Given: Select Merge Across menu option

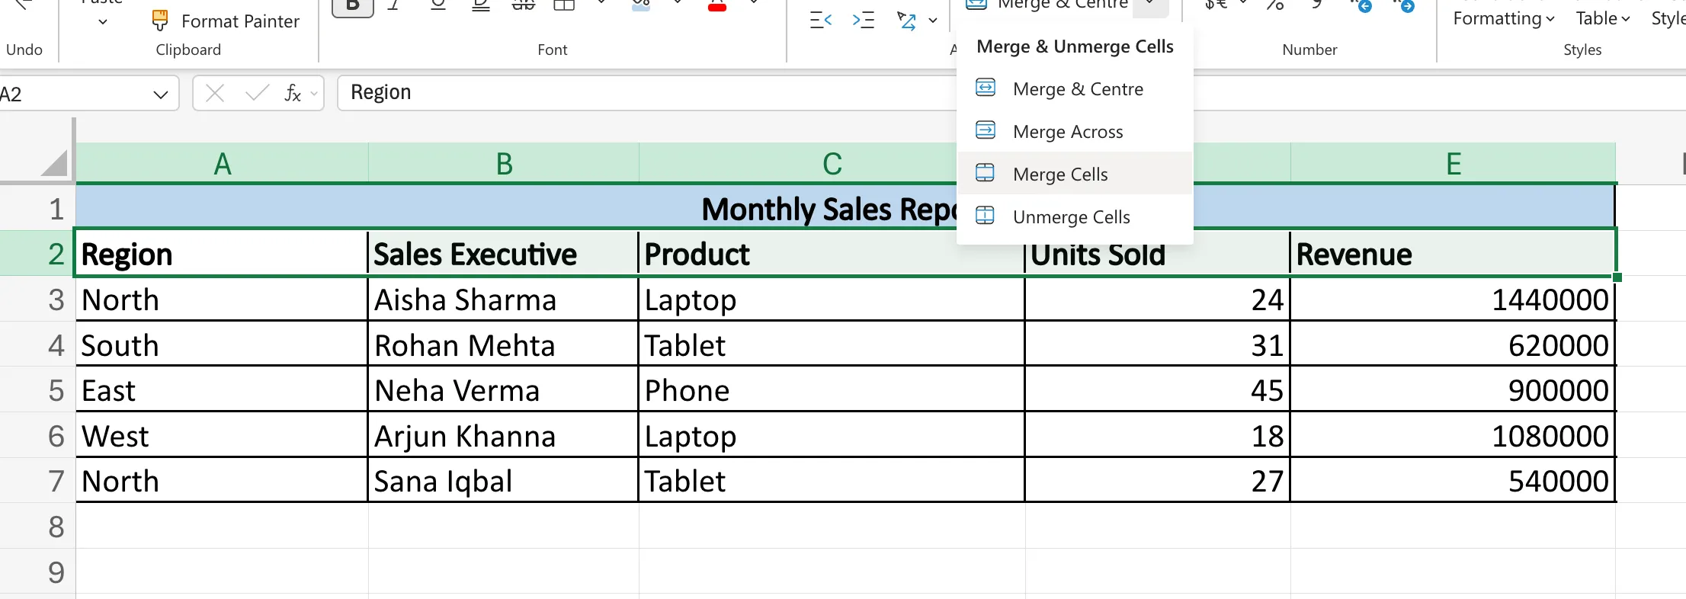Looking at the screenshot, I should click(1067, 132).
